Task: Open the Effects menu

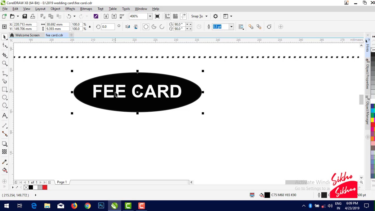Action: (x=70, y=9)
